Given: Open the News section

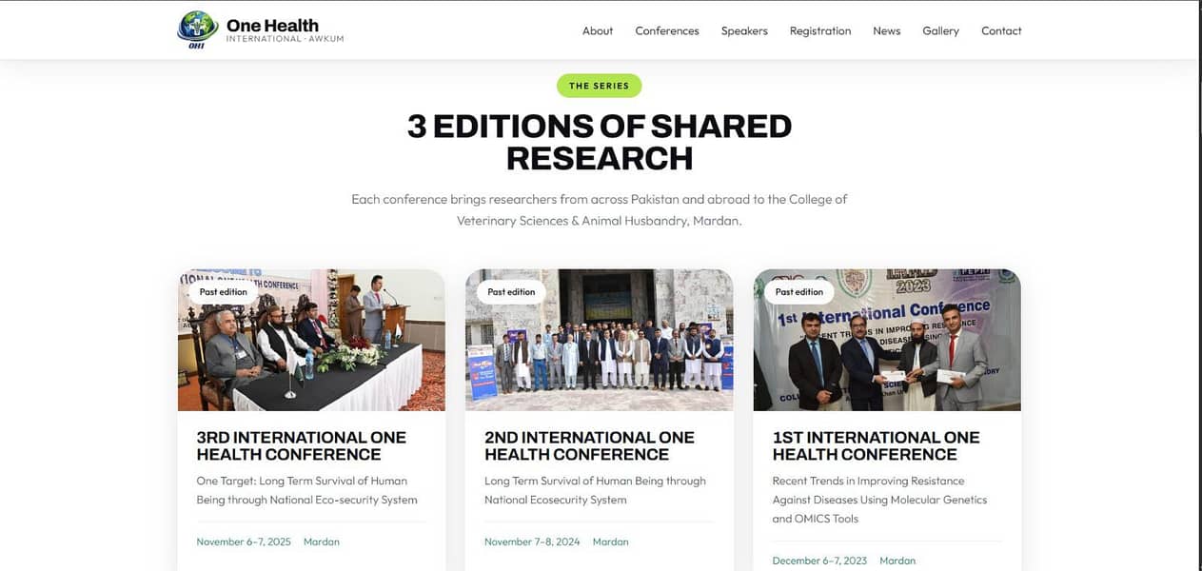Looking at the screenshot, I should click(x=887, y=30).
